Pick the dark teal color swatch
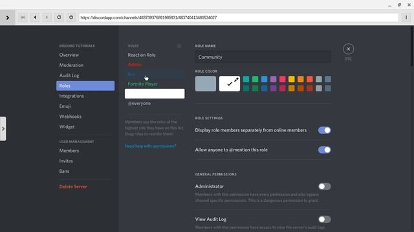The height and width of the screenshot is (232, 414). pos(246,88)
